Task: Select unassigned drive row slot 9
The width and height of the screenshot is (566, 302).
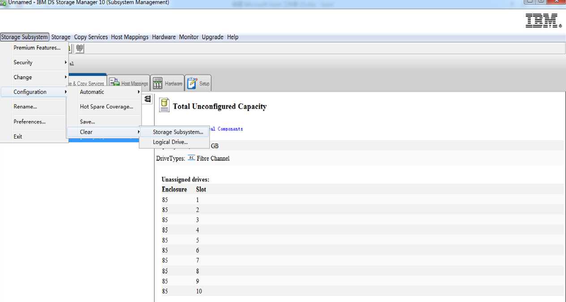Action: (363, 281)
